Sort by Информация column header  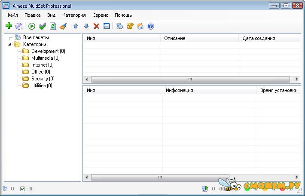(x=210, y=91)
